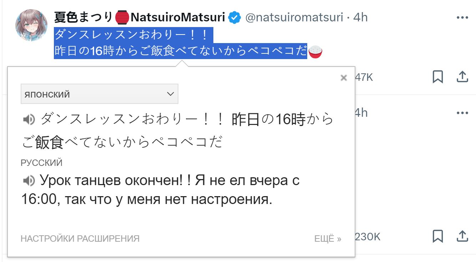Bookmark the tweet showing 47K views

click(438, 77)
